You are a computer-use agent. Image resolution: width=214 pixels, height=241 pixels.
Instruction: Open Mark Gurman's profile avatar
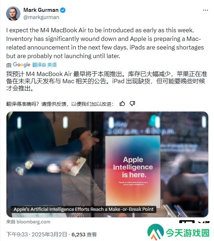pos(13,14)
